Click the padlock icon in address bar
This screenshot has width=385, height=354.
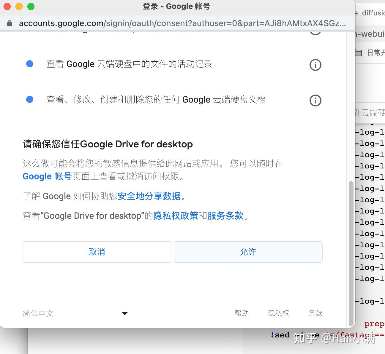pyautogui.click(x=10, y=23)
